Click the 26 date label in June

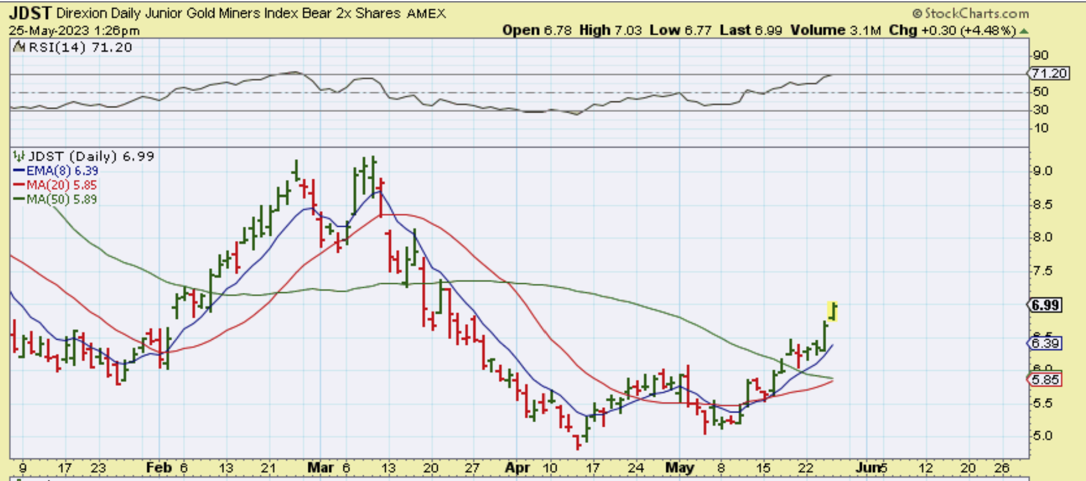tap(1002, 468)
